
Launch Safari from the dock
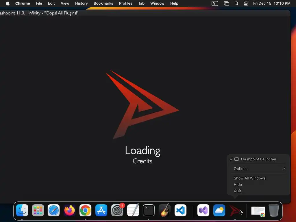[53, 210]
